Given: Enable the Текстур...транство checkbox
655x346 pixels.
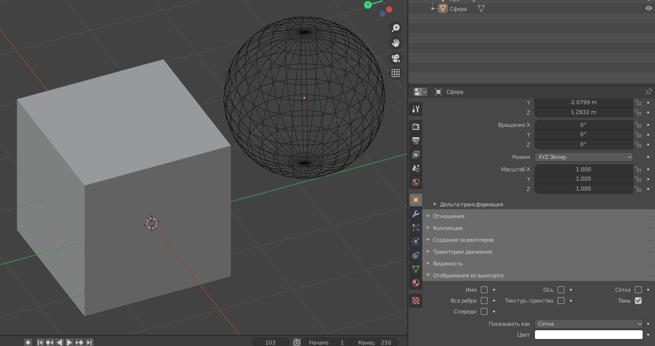Looking at the screenshot, I should (561, 301).
